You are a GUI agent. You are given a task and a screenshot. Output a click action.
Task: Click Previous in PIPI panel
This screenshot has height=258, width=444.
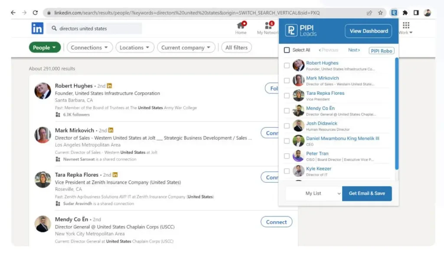tap(329, 50)
